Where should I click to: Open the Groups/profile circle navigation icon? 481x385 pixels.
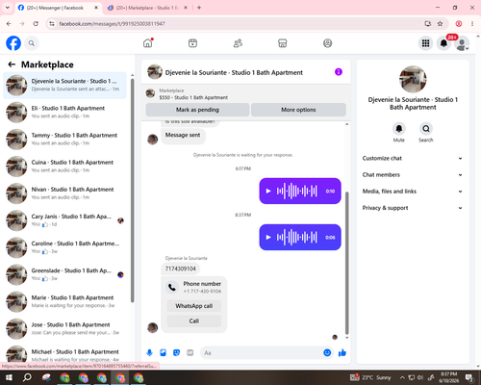tap(327, 43)
